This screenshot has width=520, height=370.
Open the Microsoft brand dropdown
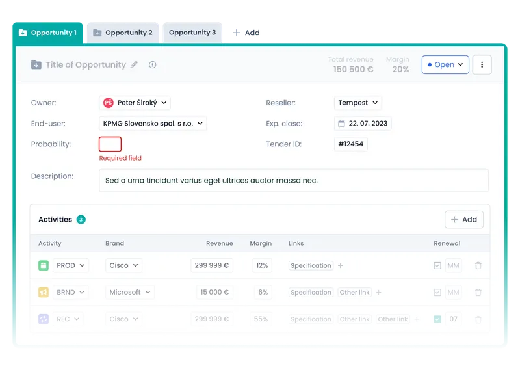point(130,293)
